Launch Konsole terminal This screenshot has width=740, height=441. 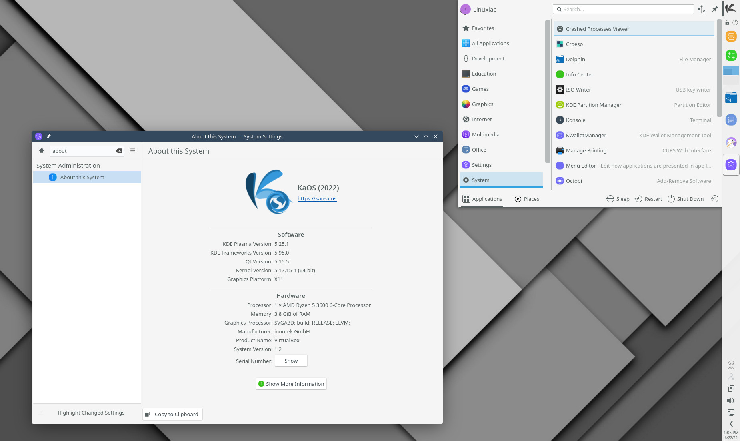pos(634,120)
